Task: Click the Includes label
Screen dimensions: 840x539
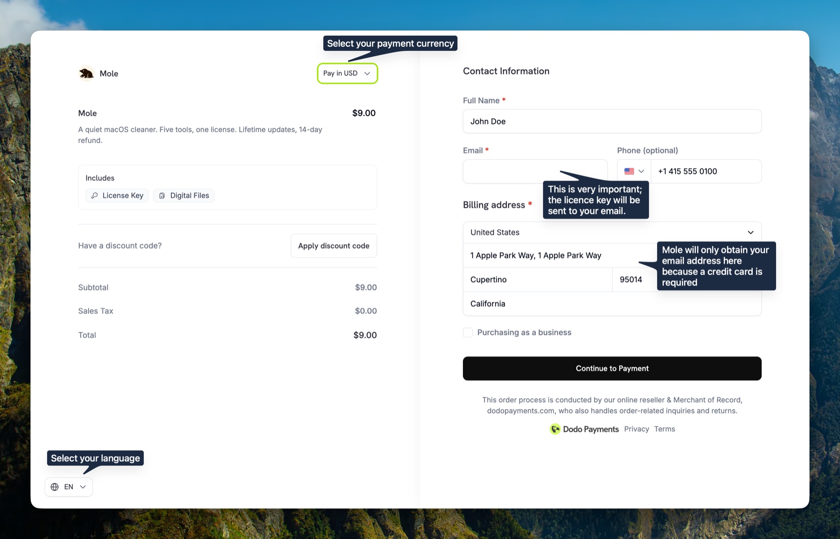Action: (100, 178)
